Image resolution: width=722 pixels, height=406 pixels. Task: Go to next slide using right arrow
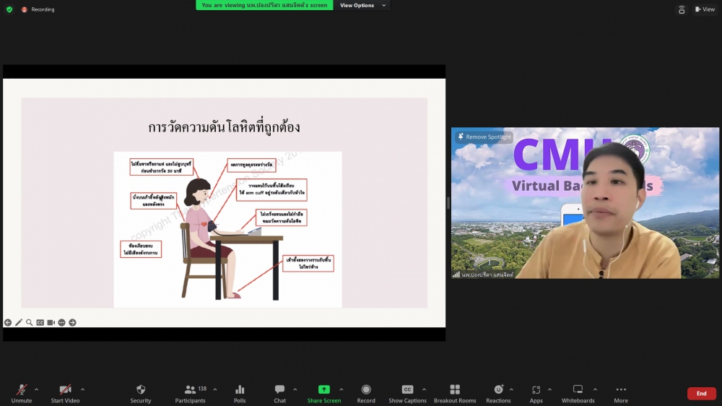72,322
